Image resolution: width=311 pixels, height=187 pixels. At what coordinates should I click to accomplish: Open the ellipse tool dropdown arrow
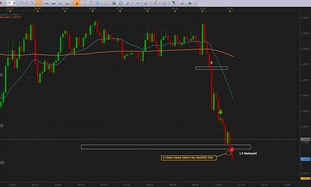pyautogui.click(x=169, y=3)
